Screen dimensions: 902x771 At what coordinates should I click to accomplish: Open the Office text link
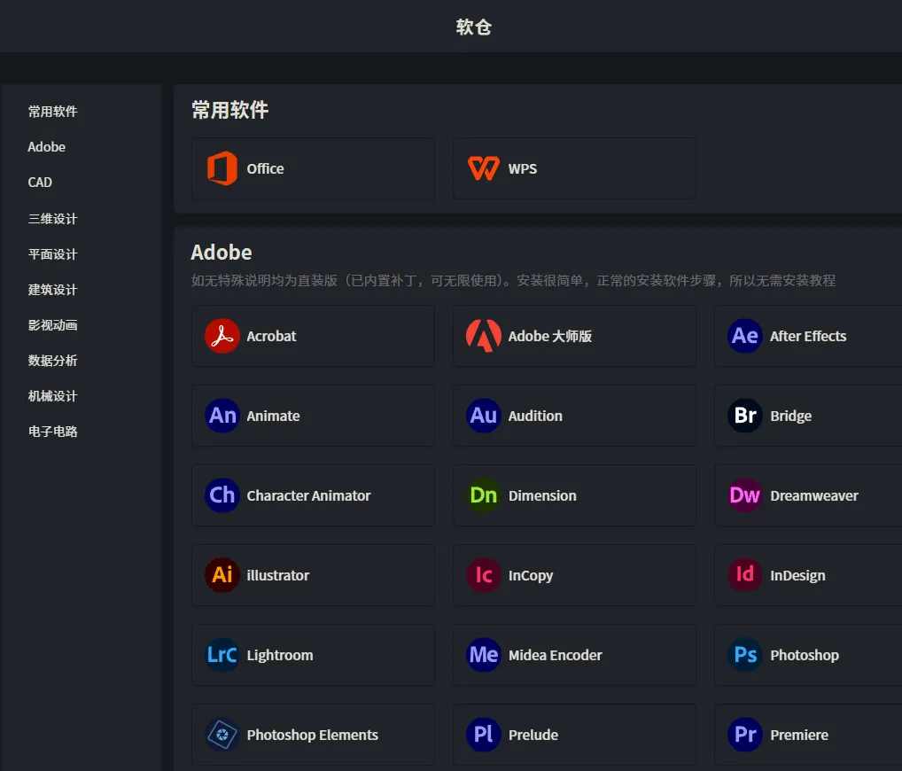click(265, 168)
